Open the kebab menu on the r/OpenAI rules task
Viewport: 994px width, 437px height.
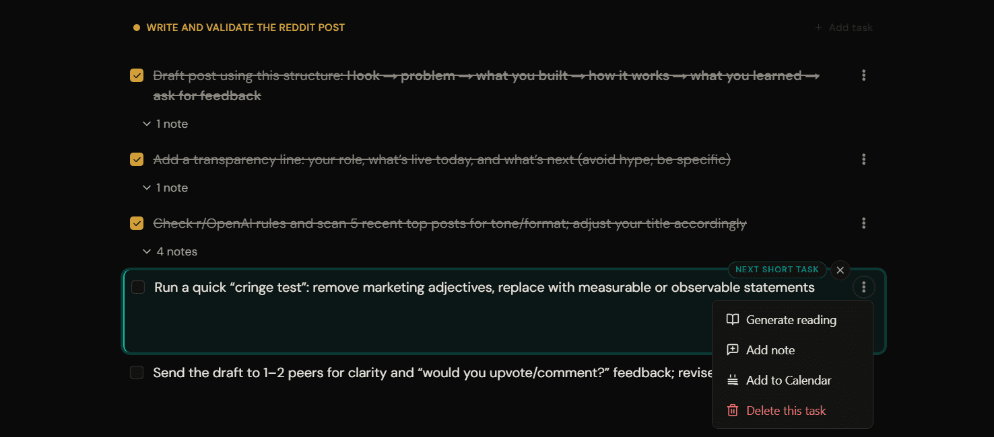click(863, 223)
